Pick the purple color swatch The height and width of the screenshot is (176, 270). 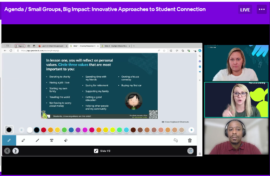78,130
